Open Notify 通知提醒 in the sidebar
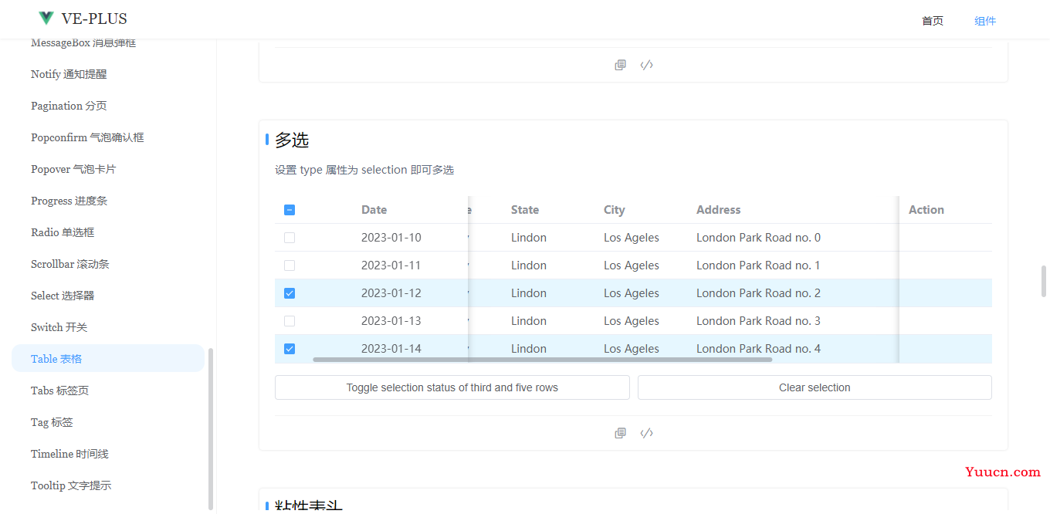The image size is (1050, 514). pos(69,74)
